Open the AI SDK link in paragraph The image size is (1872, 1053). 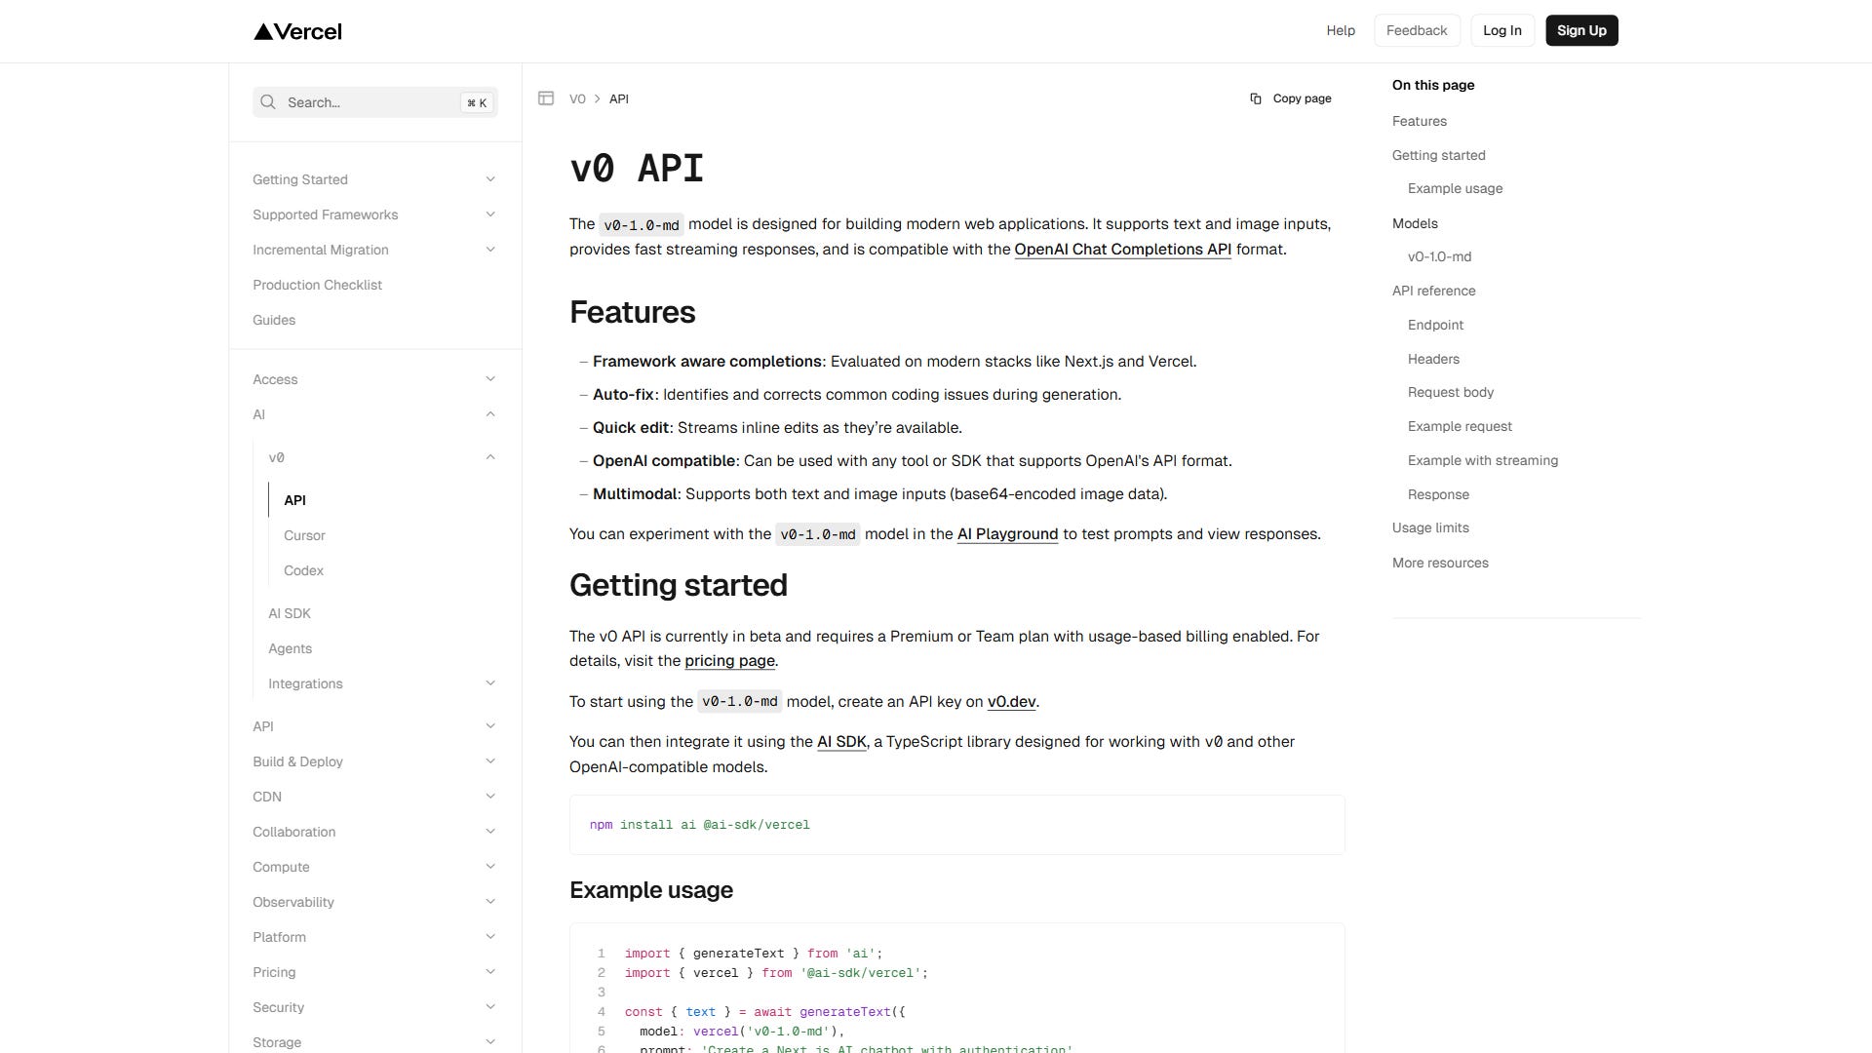click(x=841, y=742)
